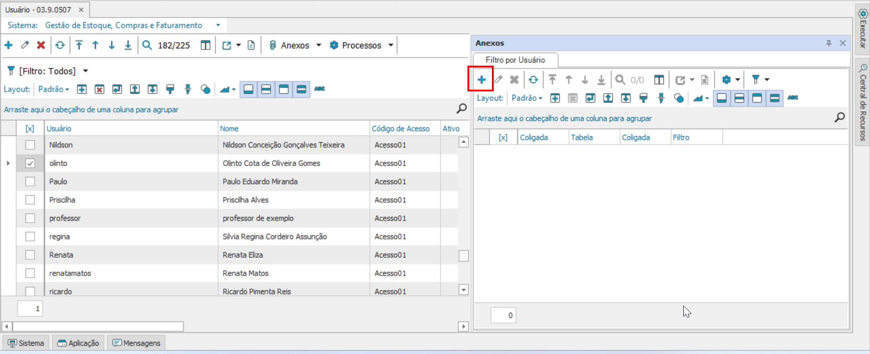Image resolution: width=870 pixels, height=354 pixels.
Task: Open column chooser icon next to 182/225
Action: pyautogui.click(x=205, y=45)
